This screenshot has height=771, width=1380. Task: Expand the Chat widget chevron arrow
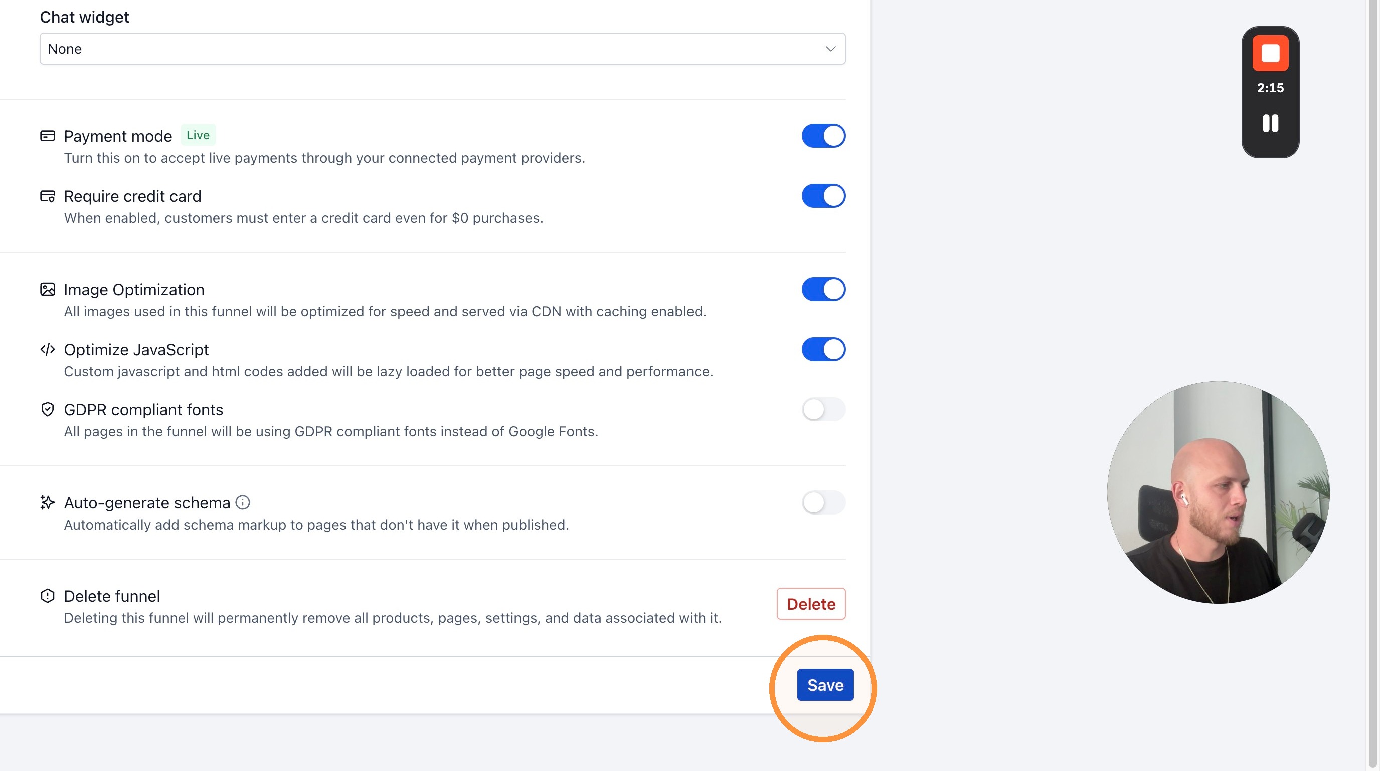coord(830,49)
